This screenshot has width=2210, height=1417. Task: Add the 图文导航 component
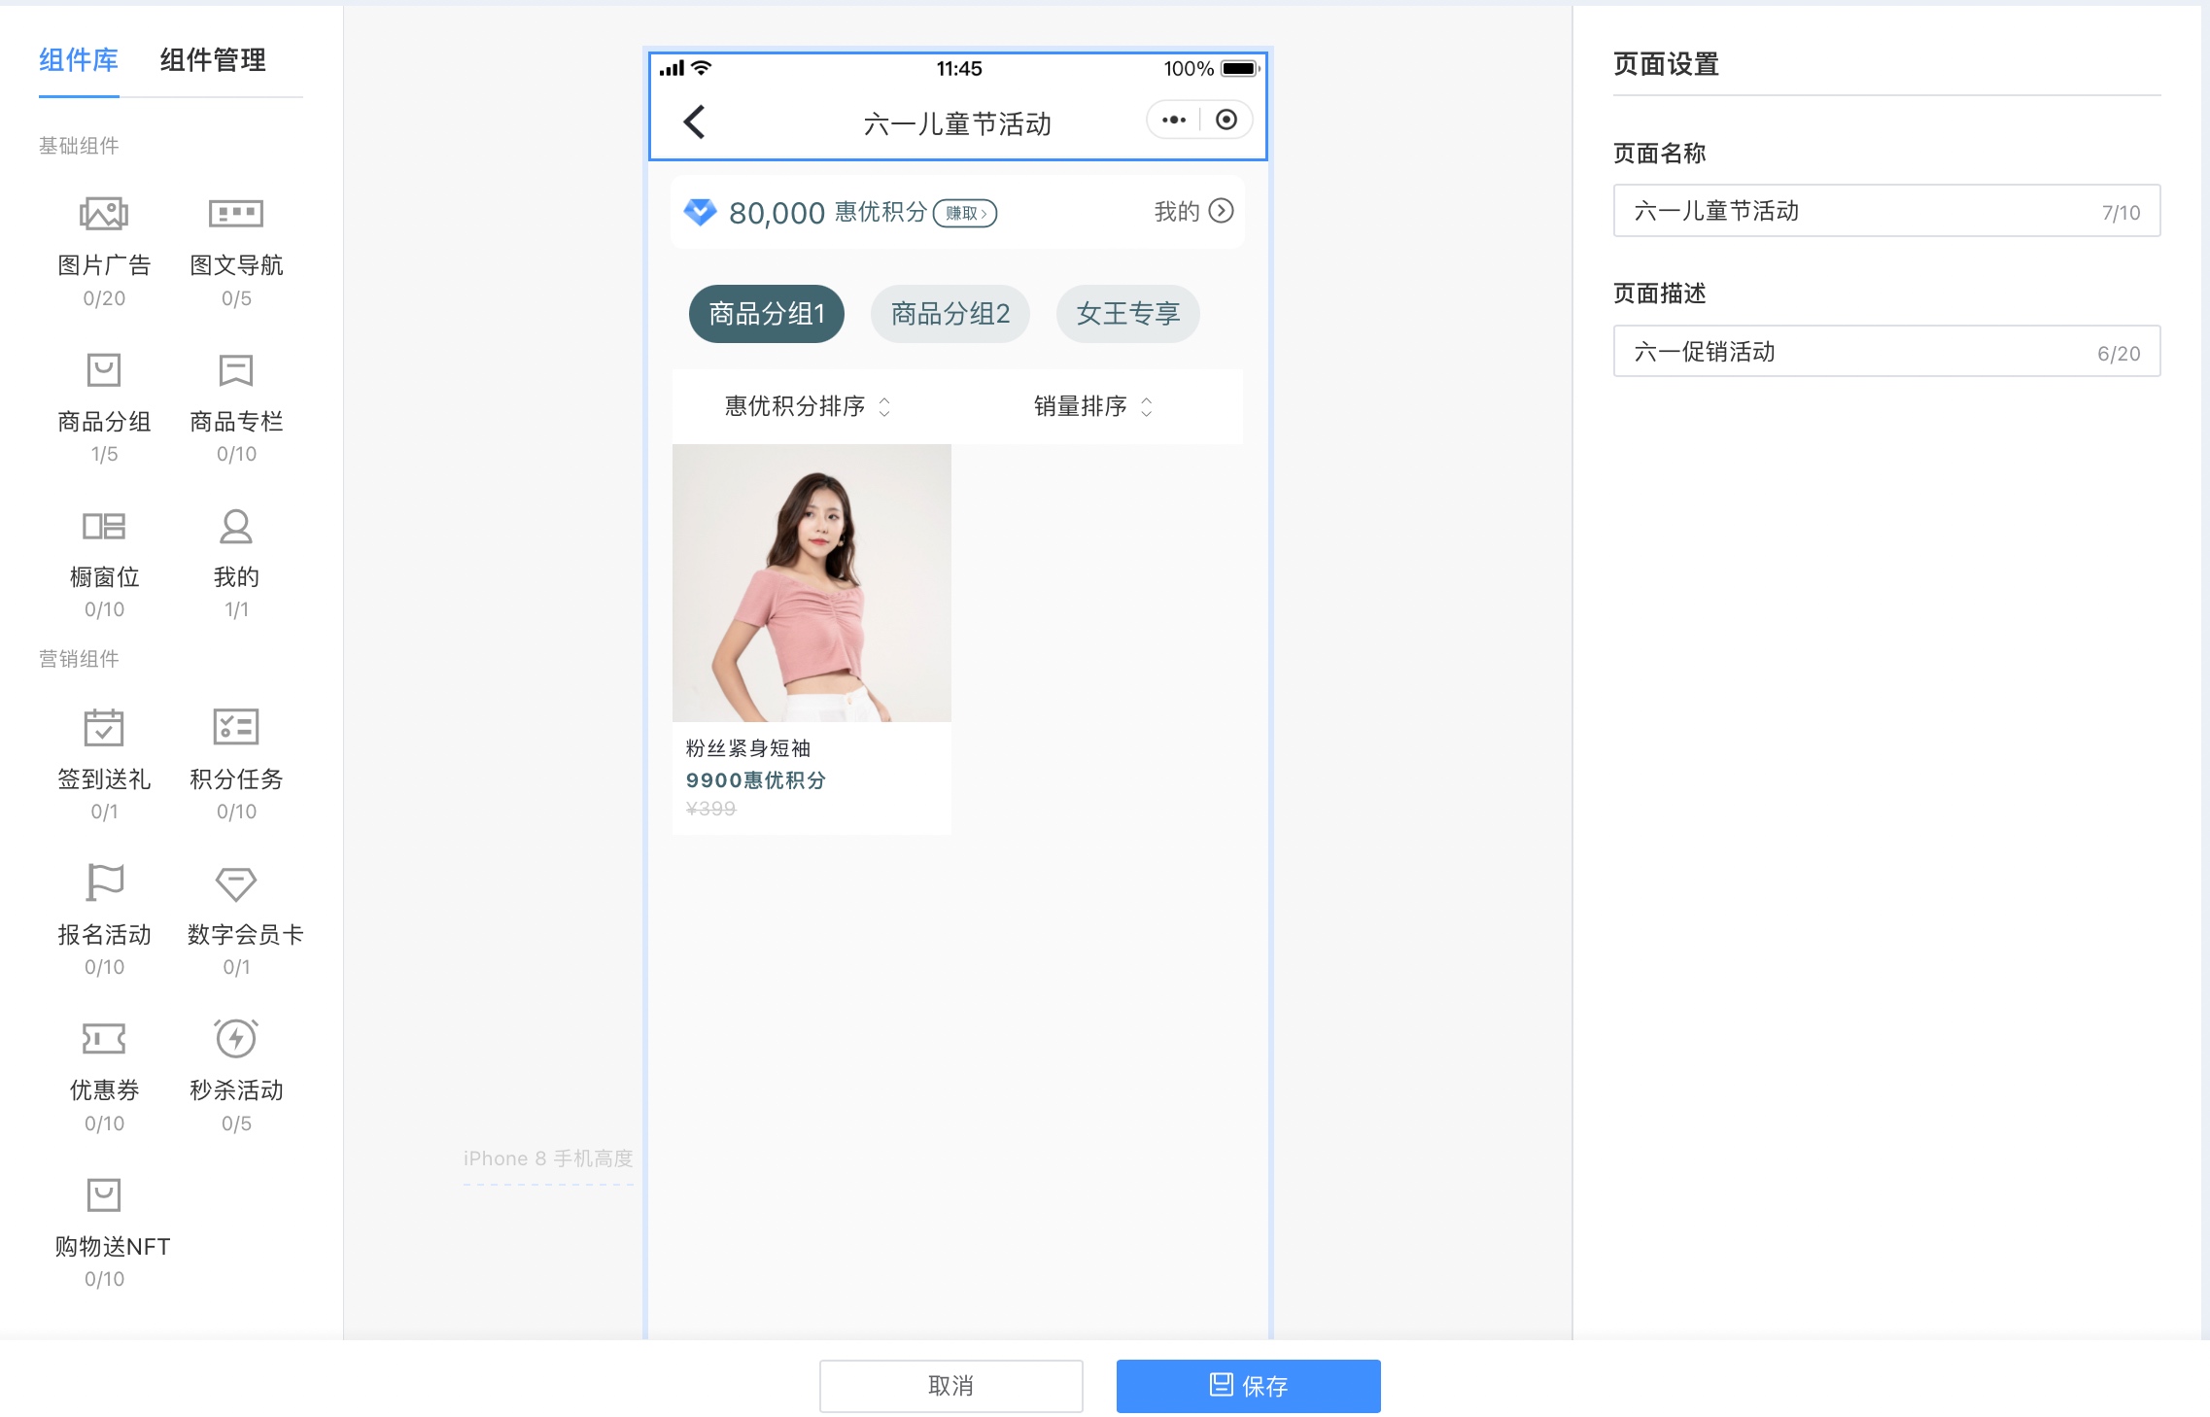(x=236, y=214)
